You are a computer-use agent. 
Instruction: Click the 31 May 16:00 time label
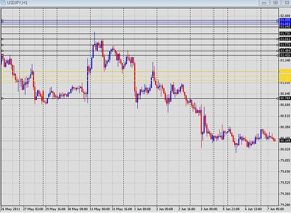click(122, 209)
